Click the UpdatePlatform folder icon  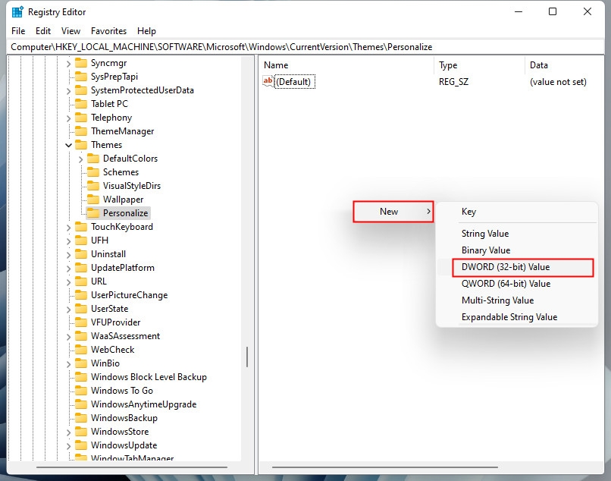[81, 268]
